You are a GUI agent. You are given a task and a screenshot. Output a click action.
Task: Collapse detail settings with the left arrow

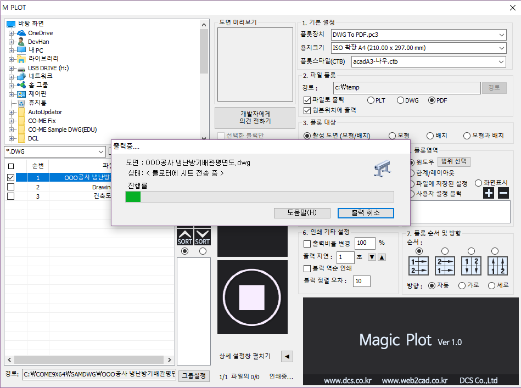(x=287, y=356)
